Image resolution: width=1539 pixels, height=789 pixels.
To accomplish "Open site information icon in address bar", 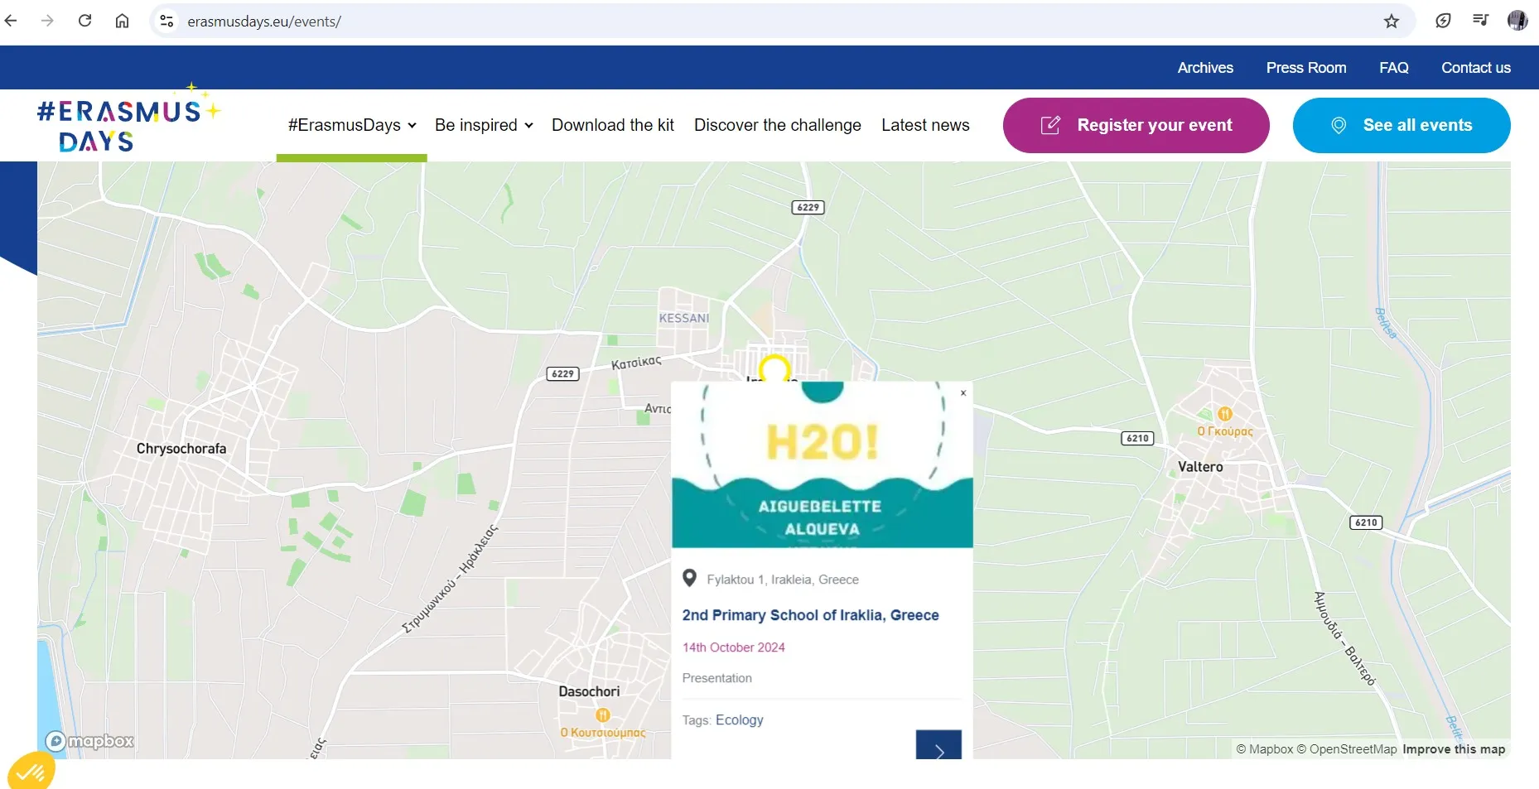I will click(166, 22).
